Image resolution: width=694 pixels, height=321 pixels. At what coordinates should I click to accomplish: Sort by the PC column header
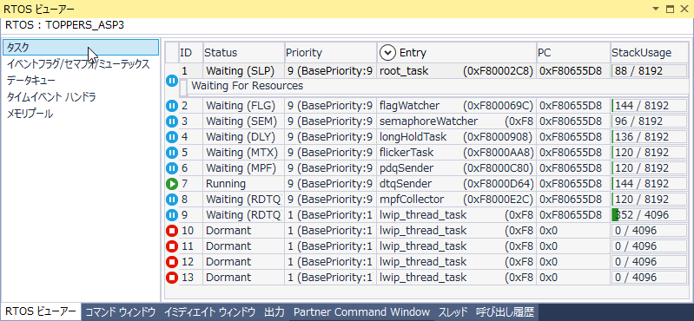click(573, 53)
